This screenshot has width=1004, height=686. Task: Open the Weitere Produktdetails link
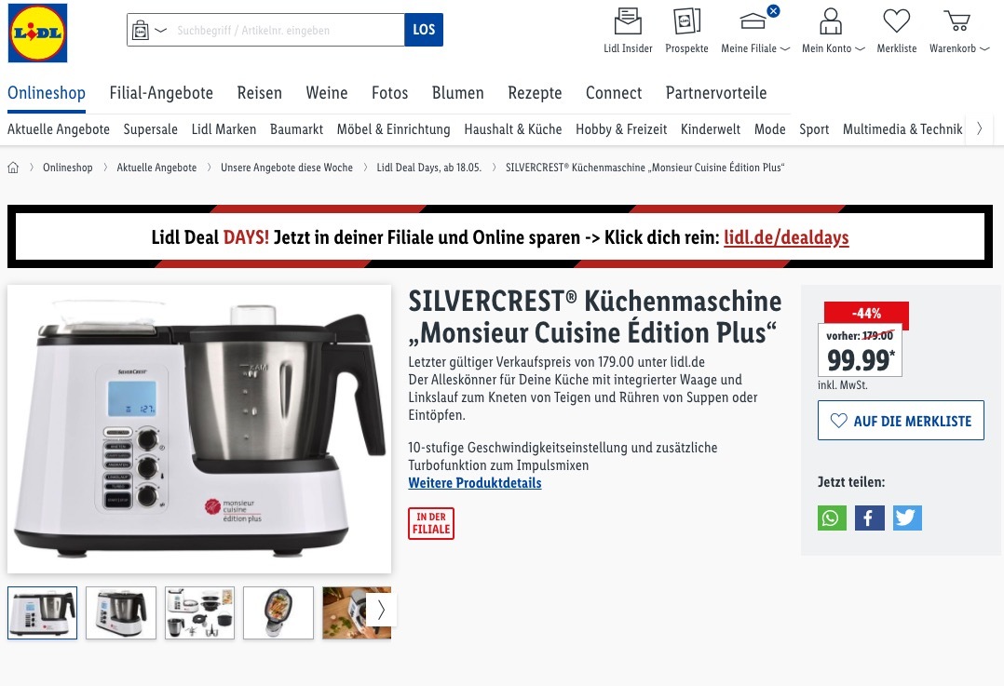474,483
